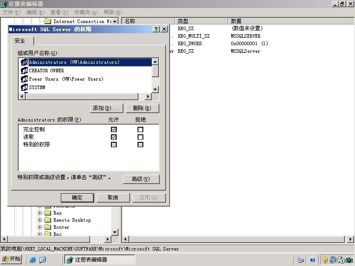Confirm with the 确定 OK button
The height and width of the screenshot is (266, 355).
(x=77, y=198)
